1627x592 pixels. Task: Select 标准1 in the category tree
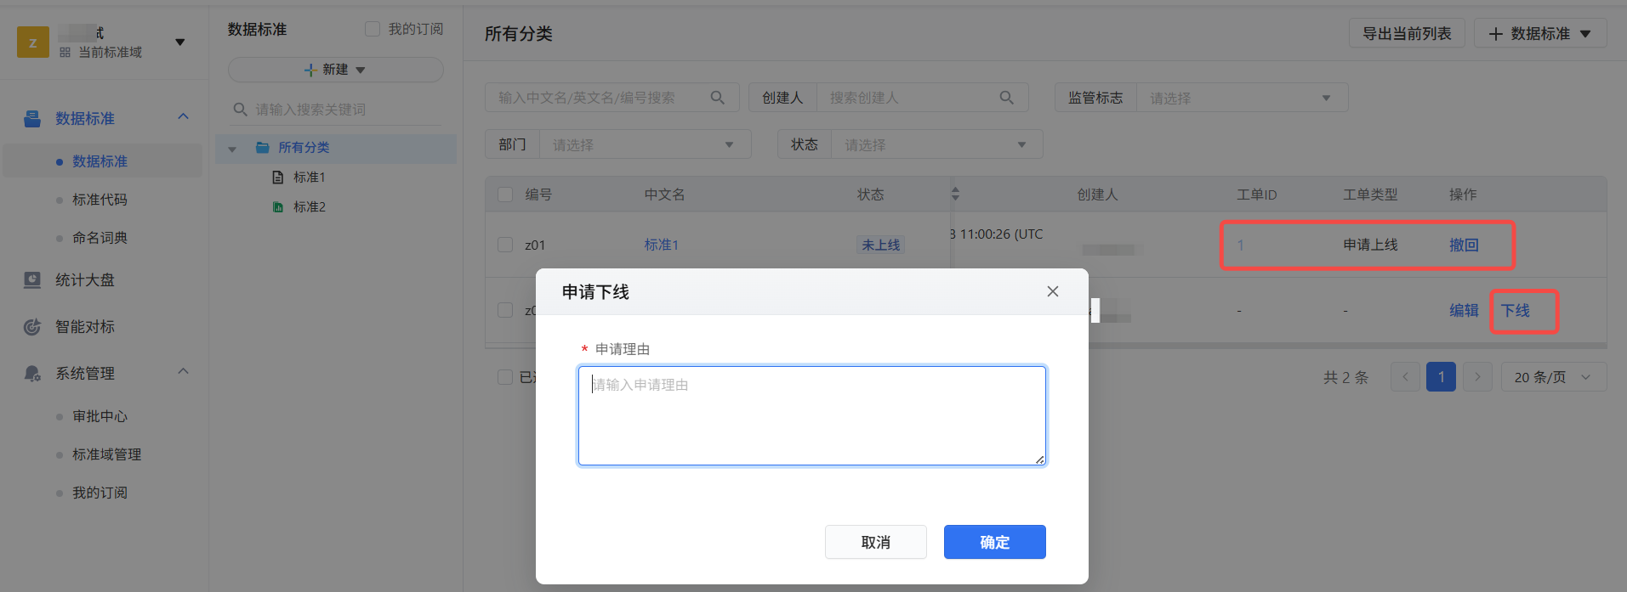310,178
